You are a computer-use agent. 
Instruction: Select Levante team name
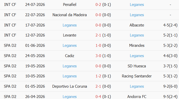70,35
